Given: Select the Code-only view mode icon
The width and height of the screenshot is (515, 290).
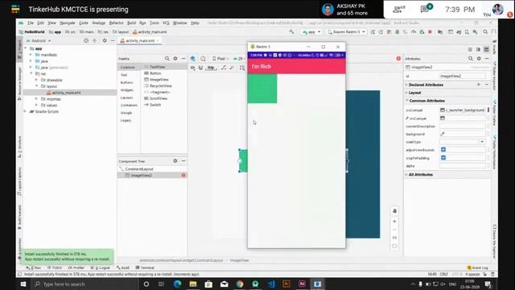Looking at the screenshot, I should coord(470,49).
